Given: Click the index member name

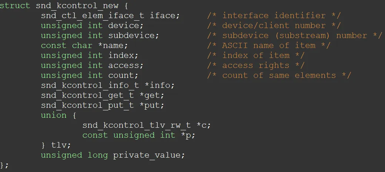Looking at the screenshot, I should (121, 55).
